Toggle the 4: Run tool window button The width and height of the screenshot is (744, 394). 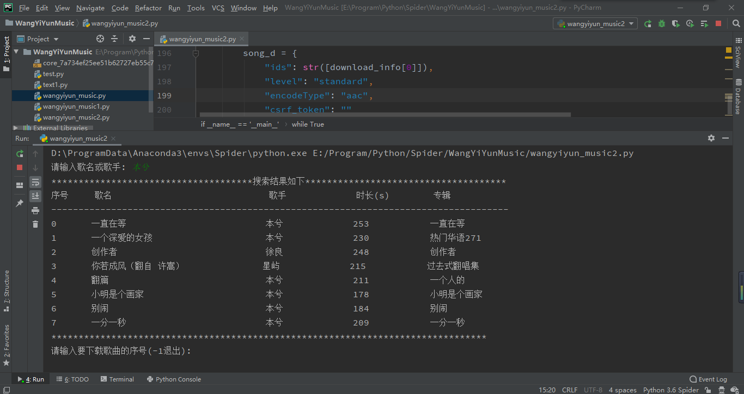point(31,379)
